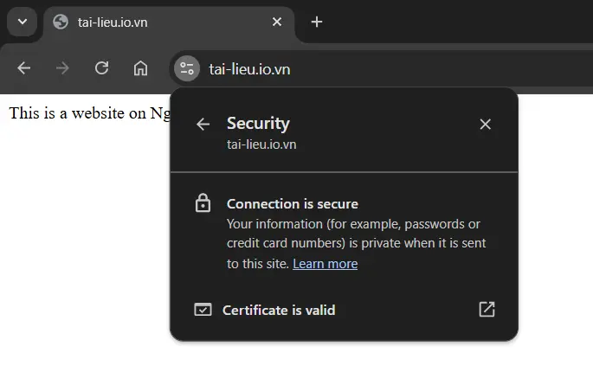
Task: Close the Security popup
Action: 485,125
